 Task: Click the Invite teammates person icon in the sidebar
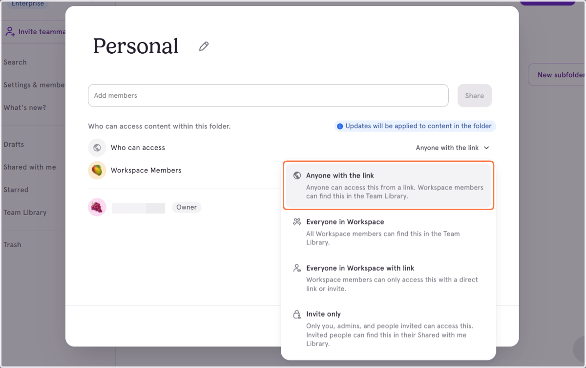click(10, 32)
